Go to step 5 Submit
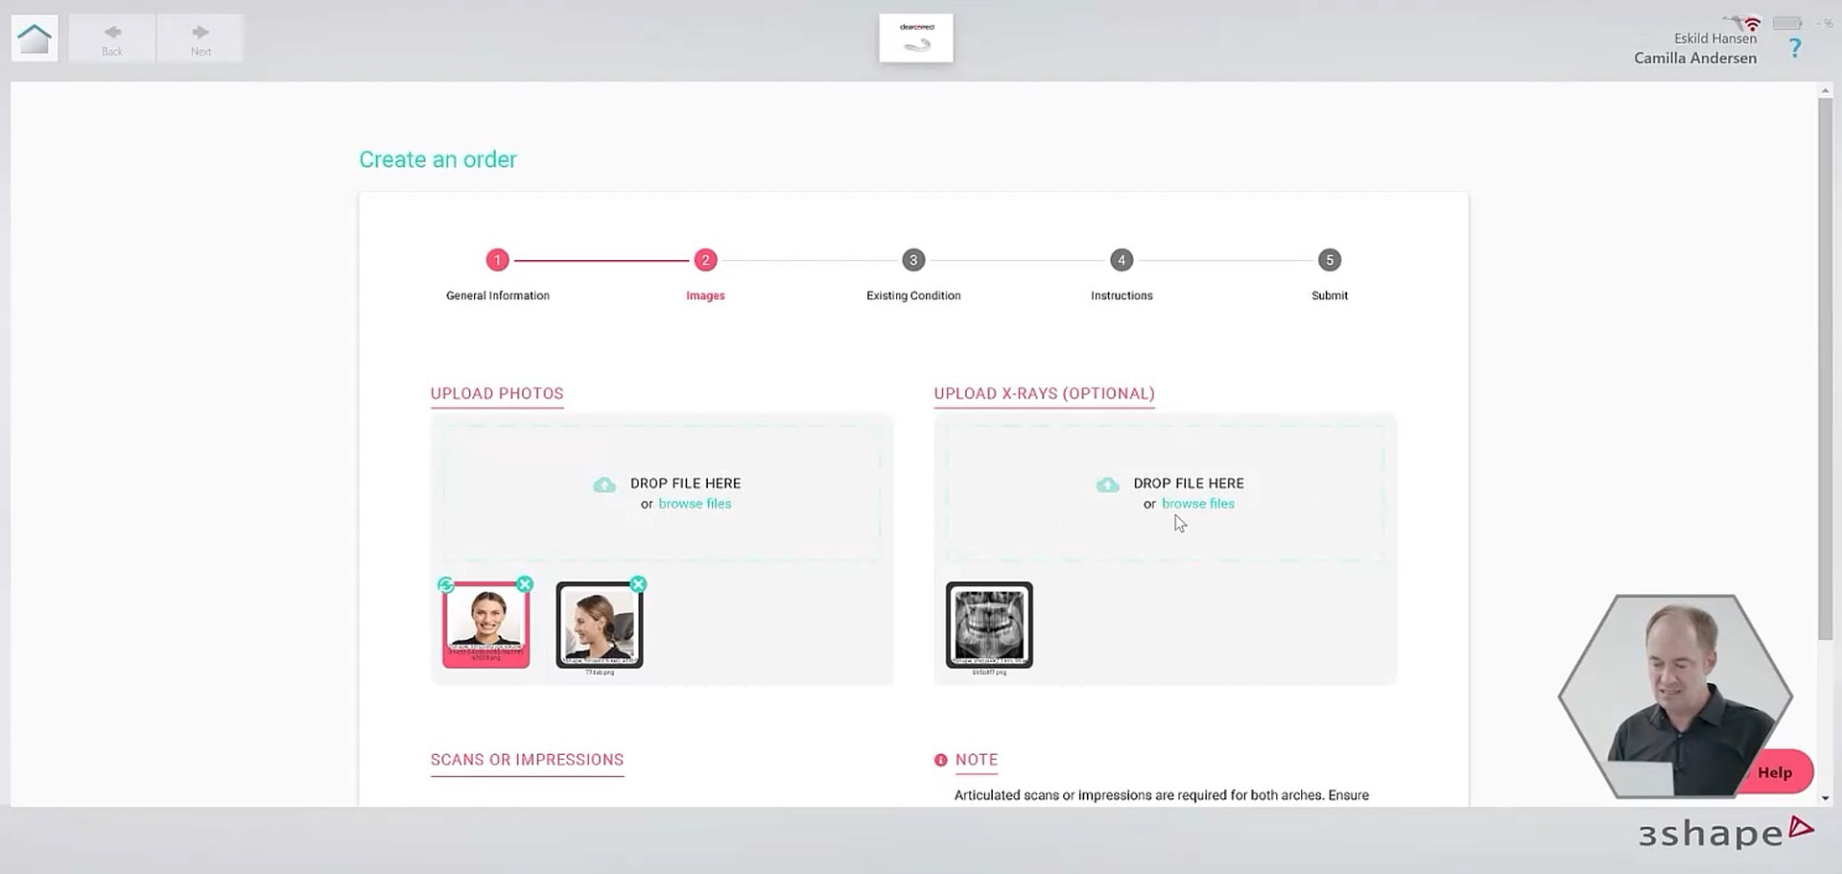Screen dimensions: 1842x874 tap(1329, 260)
